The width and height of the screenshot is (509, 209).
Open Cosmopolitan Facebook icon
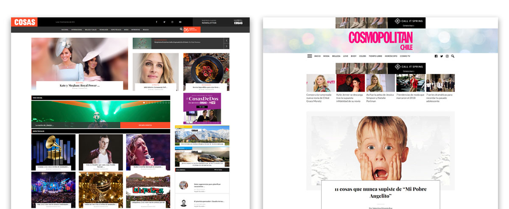click(436, 56)
